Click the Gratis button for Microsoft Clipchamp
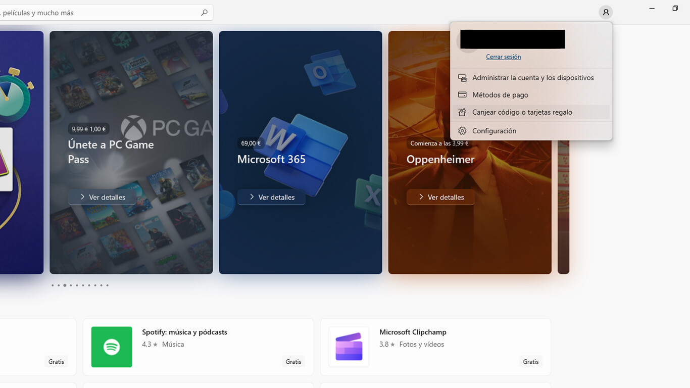This screenshot has height=388, width=690. click(530, 362)
